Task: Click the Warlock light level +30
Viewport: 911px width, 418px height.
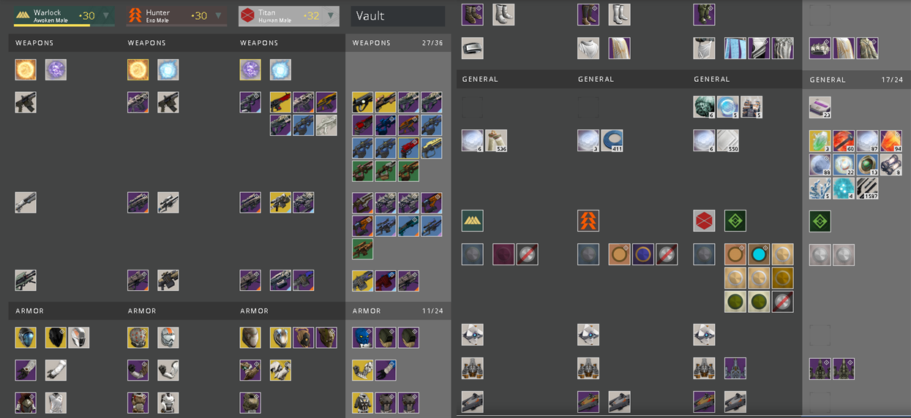Action: click(x=86, y=15)
